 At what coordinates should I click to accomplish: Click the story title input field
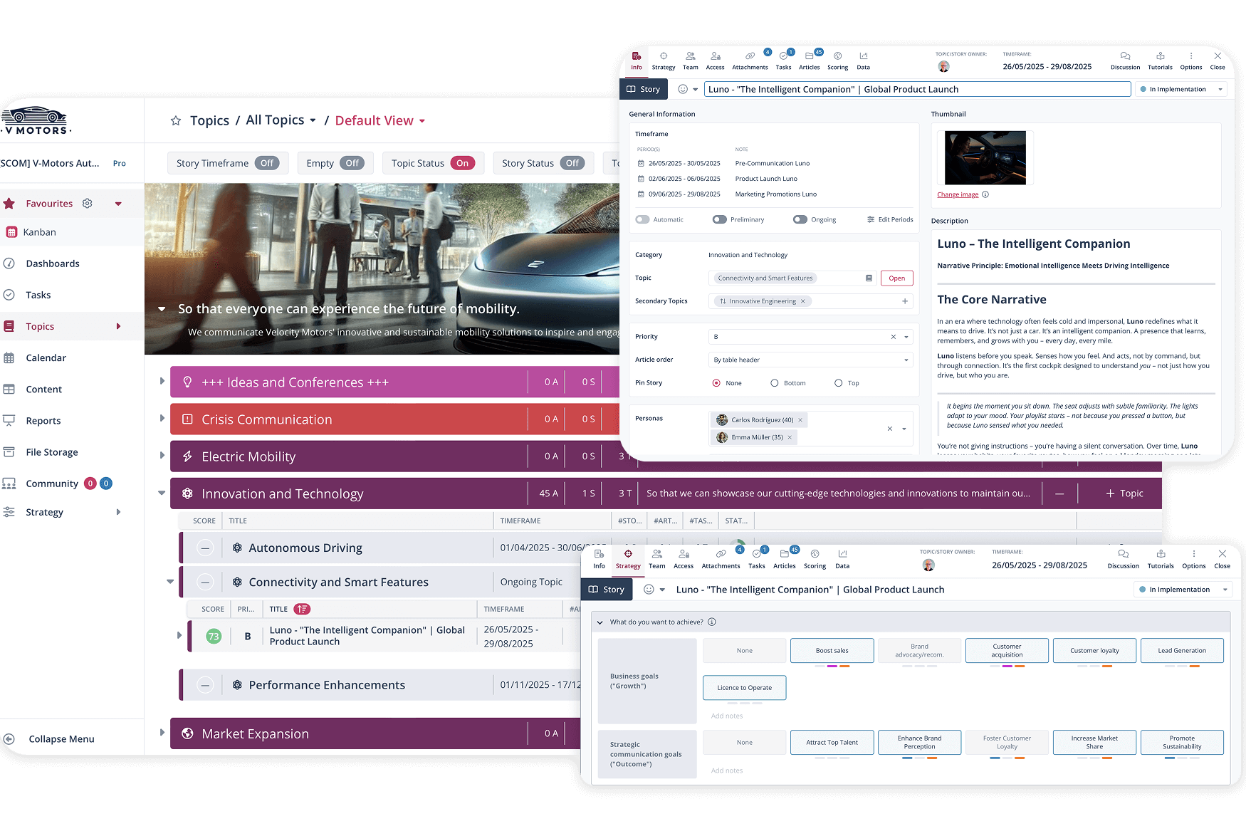(x=917, y=89)
